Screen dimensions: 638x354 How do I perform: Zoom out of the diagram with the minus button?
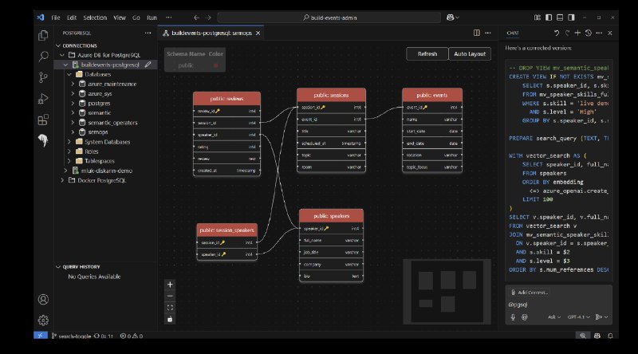point(170,296)
